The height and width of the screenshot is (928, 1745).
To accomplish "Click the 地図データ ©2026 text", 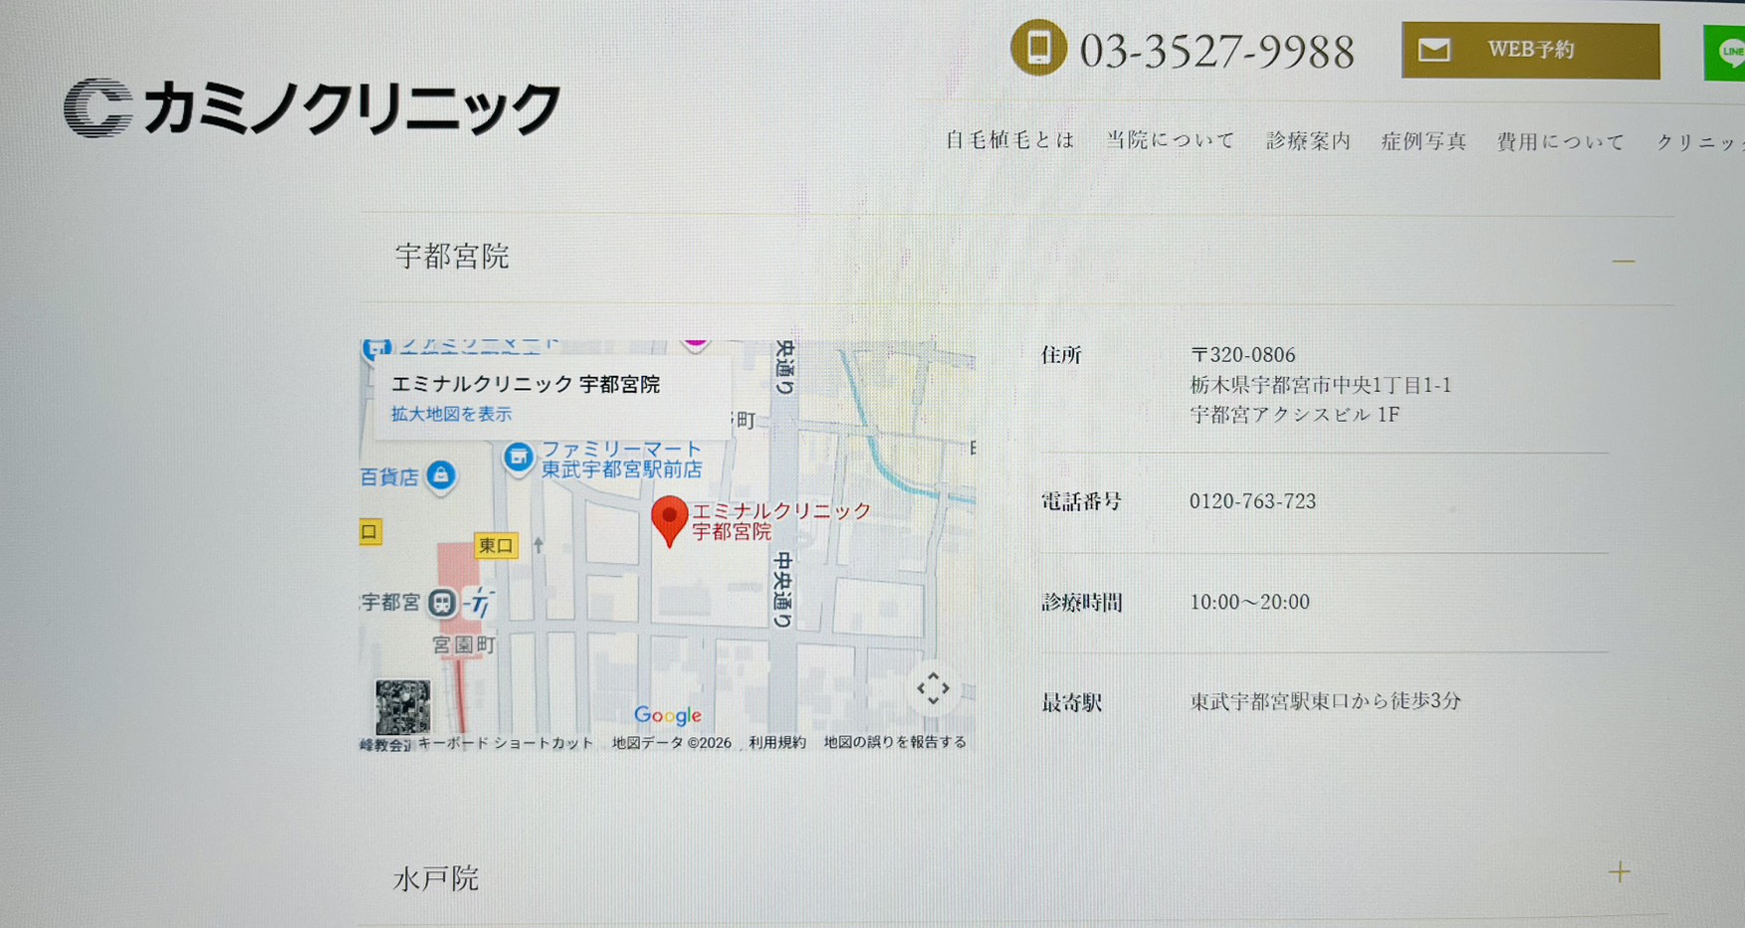I will (672, 743).
